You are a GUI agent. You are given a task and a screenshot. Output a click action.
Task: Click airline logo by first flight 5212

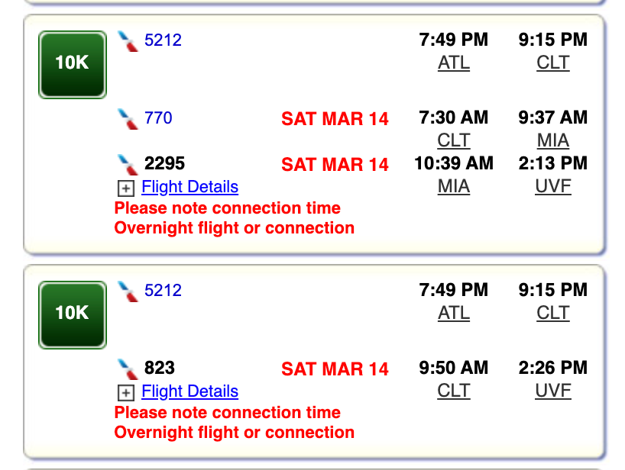(x=128, y=41)
